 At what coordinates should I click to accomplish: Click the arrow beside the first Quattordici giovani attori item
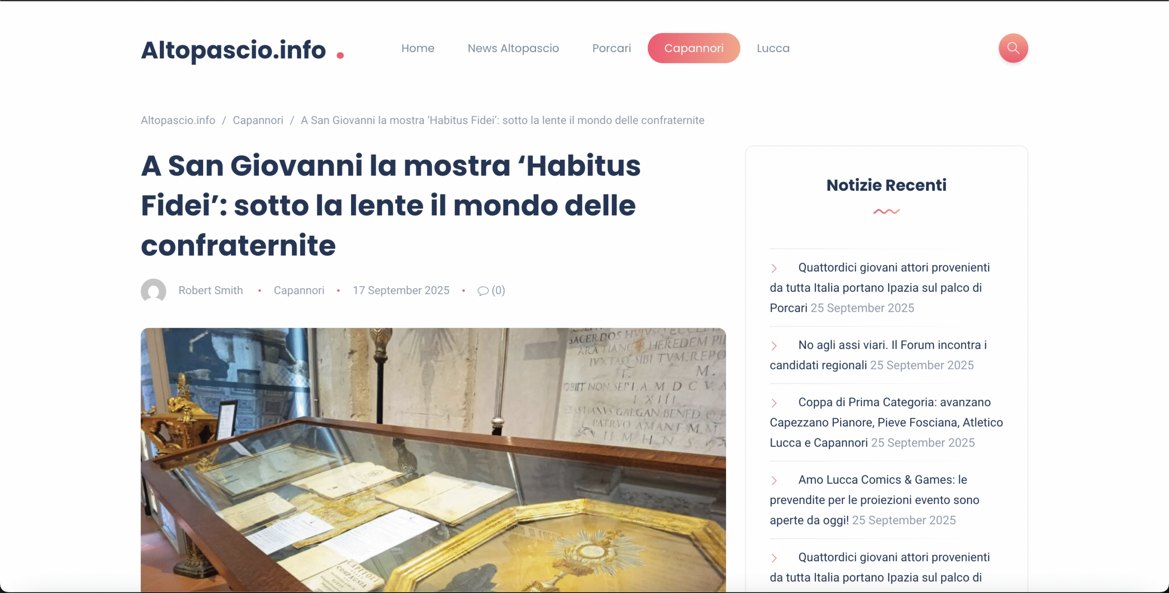coord(774,268)
